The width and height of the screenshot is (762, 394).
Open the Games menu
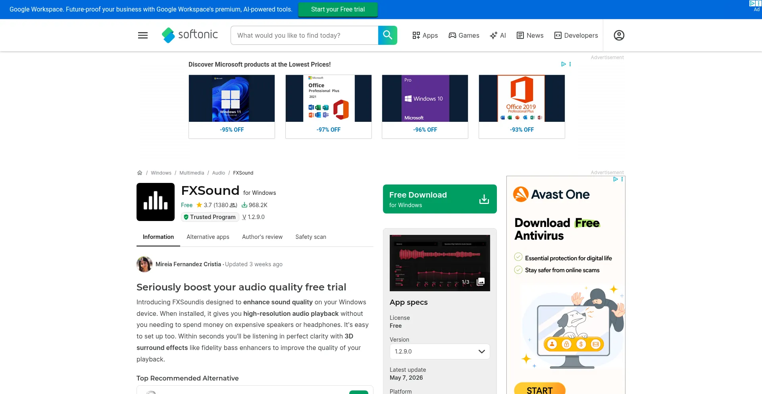[464, 35]
